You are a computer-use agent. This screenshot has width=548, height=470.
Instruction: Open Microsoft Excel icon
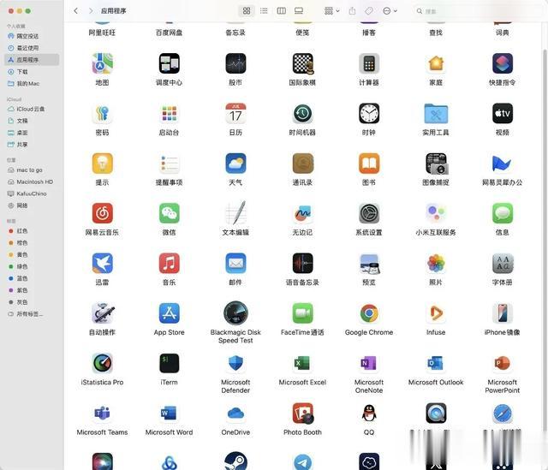302,363
